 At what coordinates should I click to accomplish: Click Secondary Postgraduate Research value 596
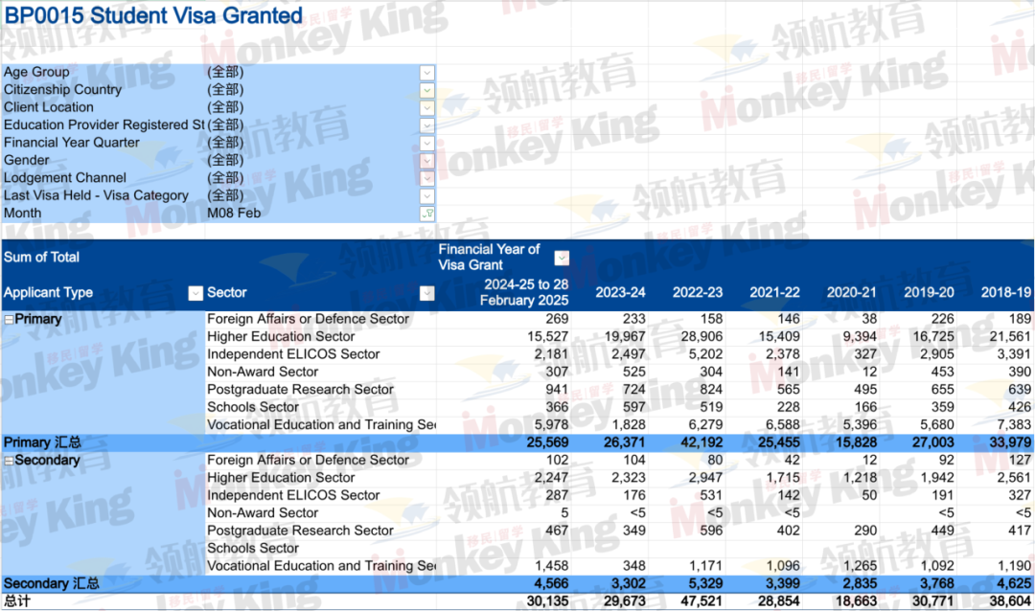point(711,531)
